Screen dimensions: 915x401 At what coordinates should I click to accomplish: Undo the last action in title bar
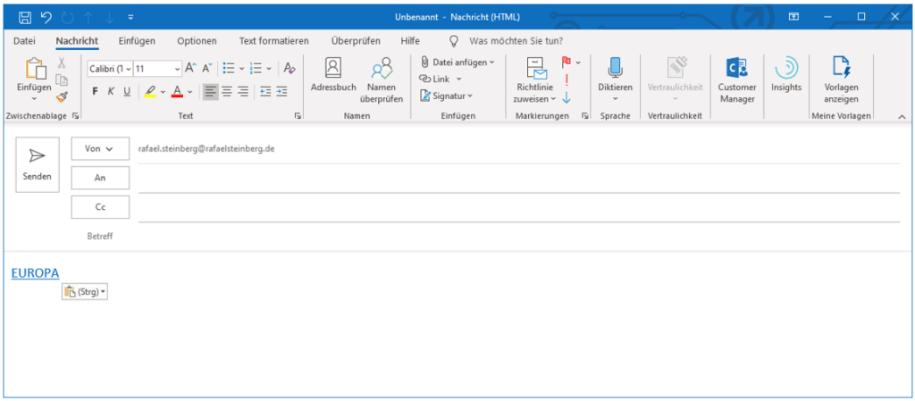[x=46, y=17]
